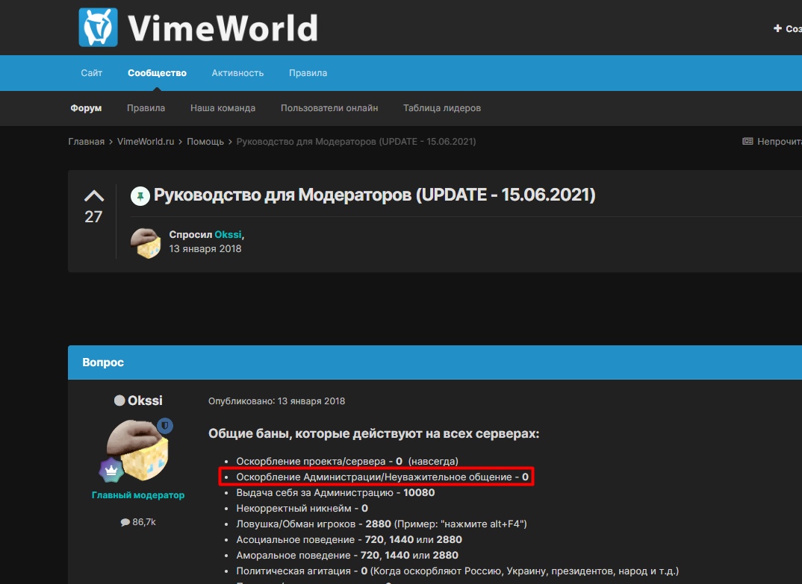The width and height of the screenshot is (802, 584).
Task: Click the purple crown rank icon
Action: click(x=111, y=471)
